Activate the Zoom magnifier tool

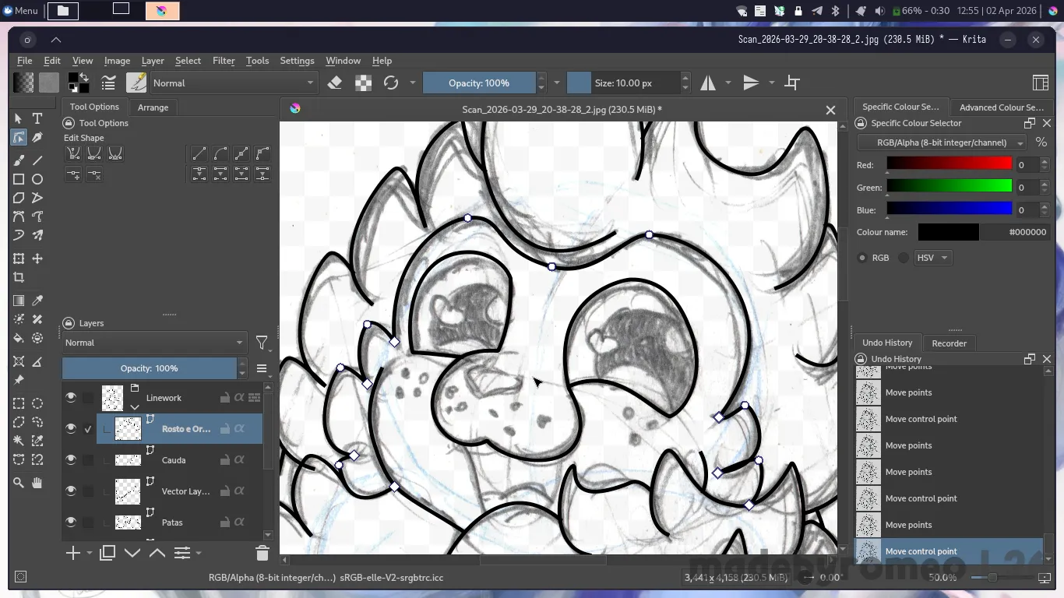(19, 484)
